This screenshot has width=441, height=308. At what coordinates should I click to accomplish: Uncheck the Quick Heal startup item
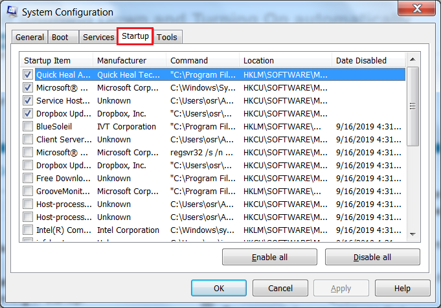pos(28,74)
